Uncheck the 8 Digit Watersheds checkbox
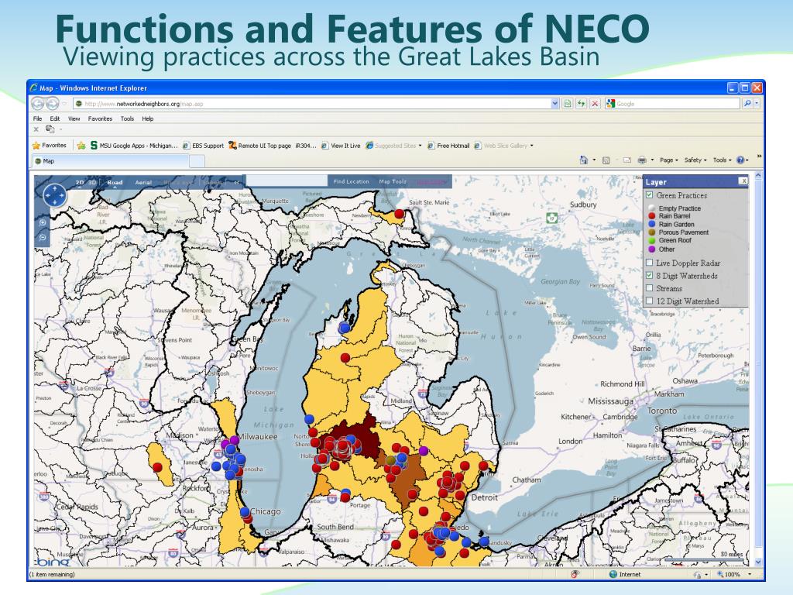 pyautogui.click(x=650, y=276)
